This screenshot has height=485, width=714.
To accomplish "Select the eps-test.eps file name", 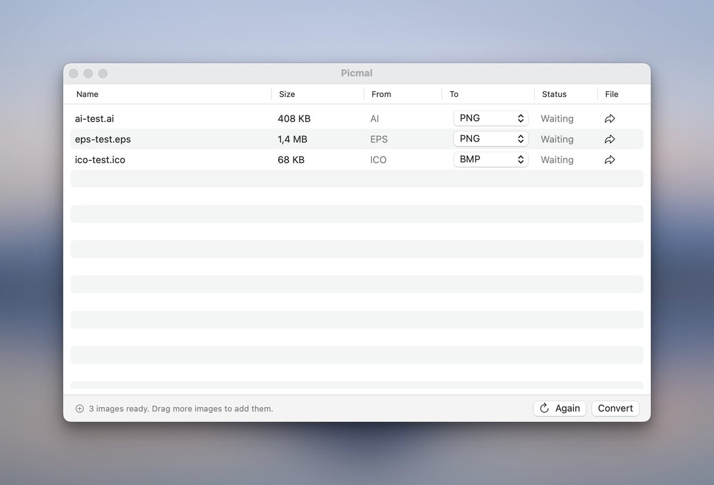I will click(x=103, y=139).
